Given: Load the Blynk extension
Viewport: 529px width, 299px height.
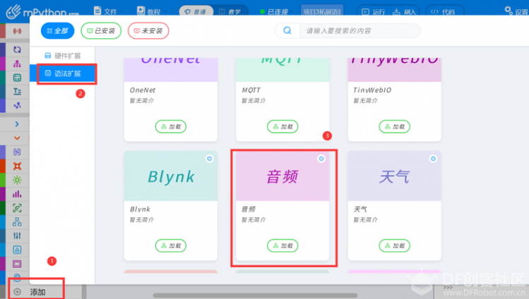Looking at the screenshot, I should [x=171, y=246].
